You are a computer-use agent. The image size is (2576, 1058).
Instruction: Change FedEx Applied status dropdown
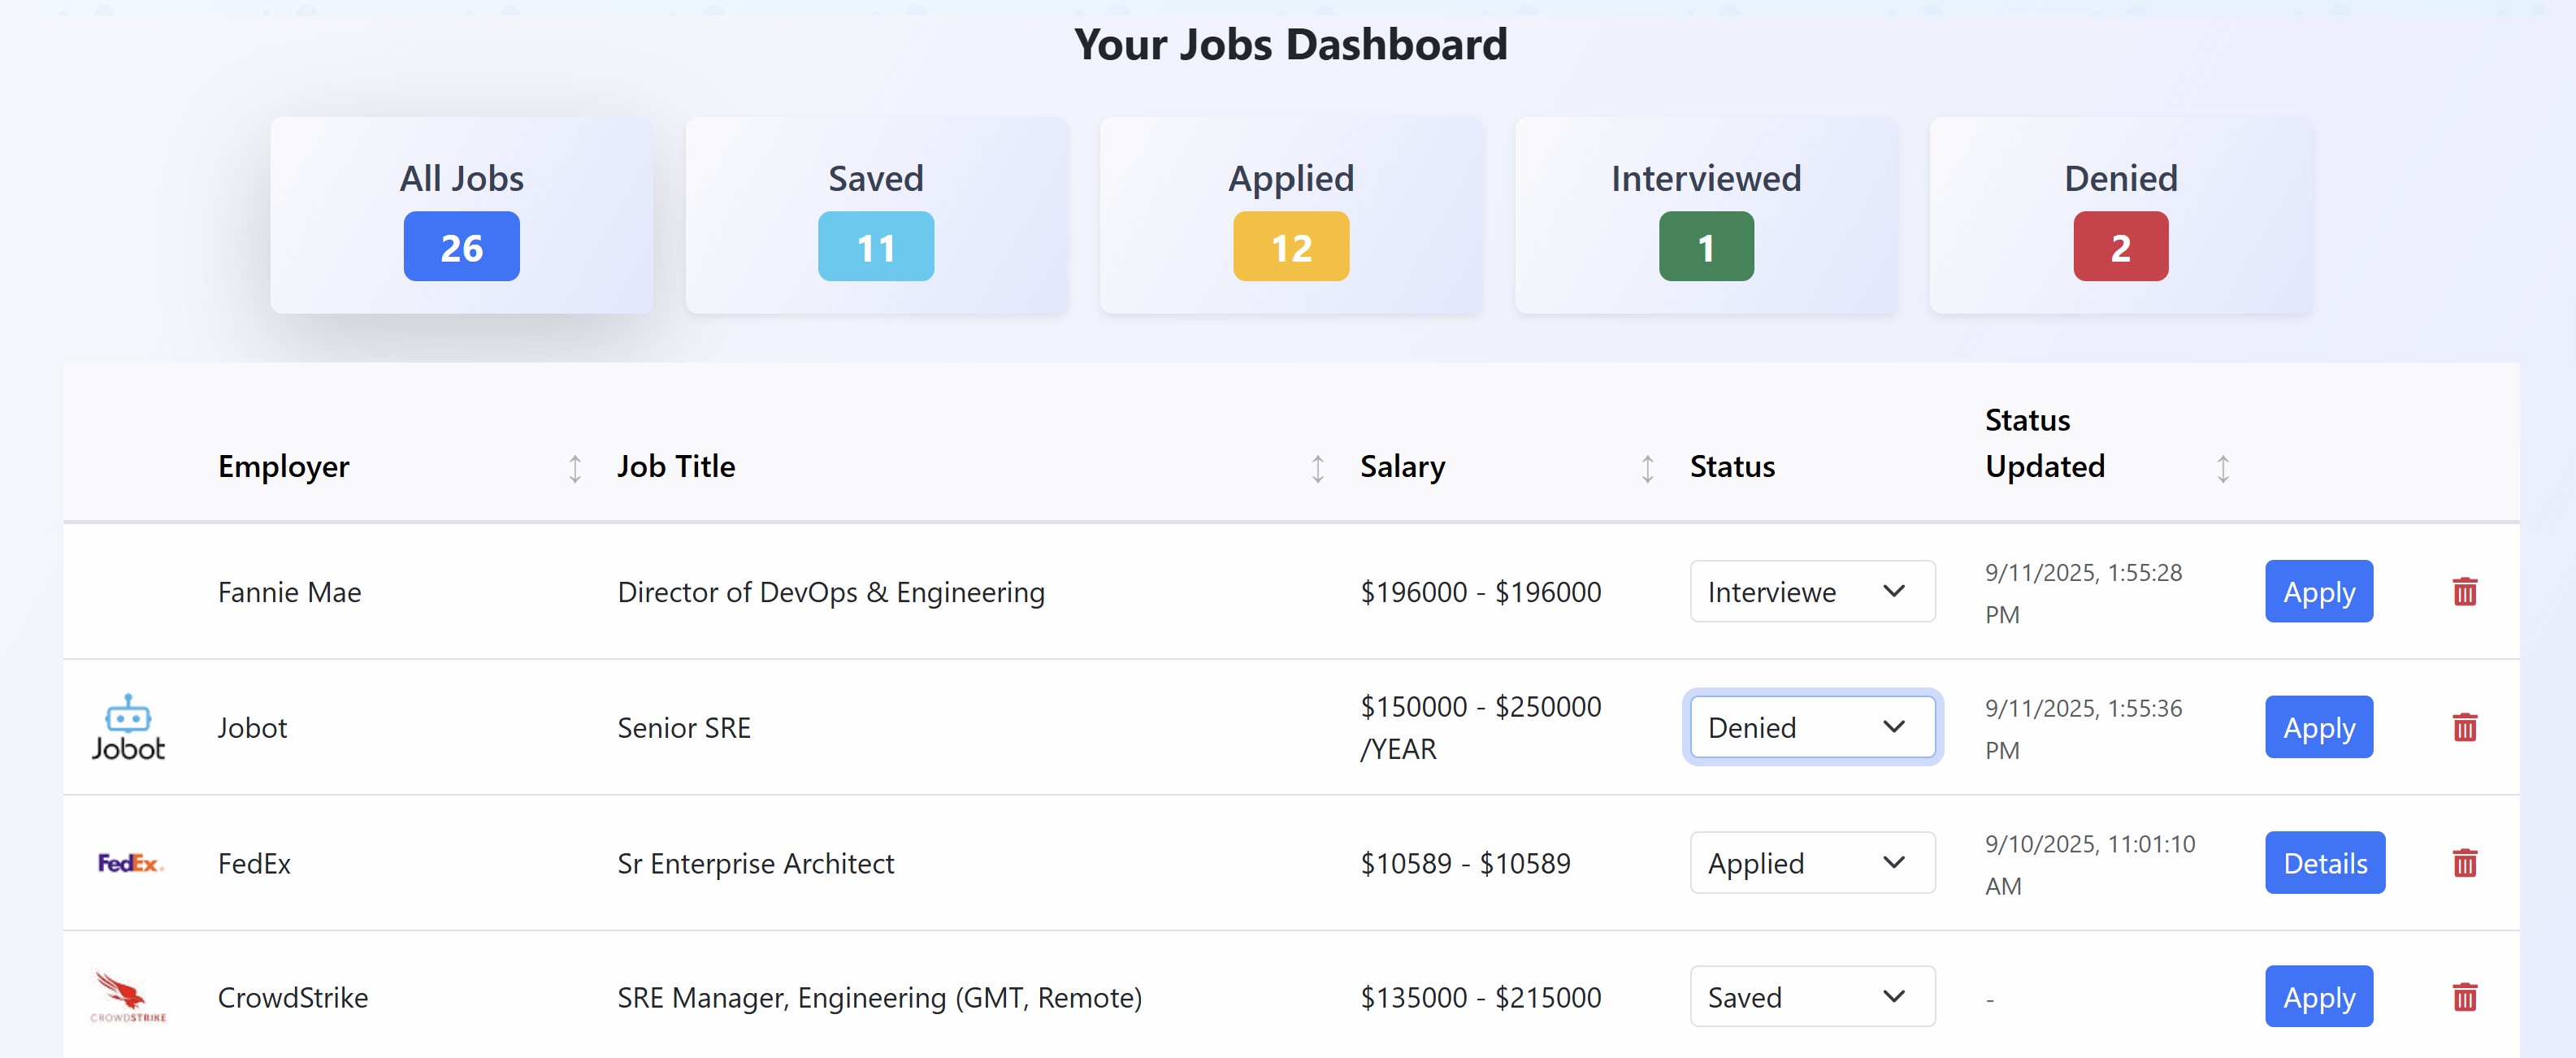click(x=1812, y=863)
